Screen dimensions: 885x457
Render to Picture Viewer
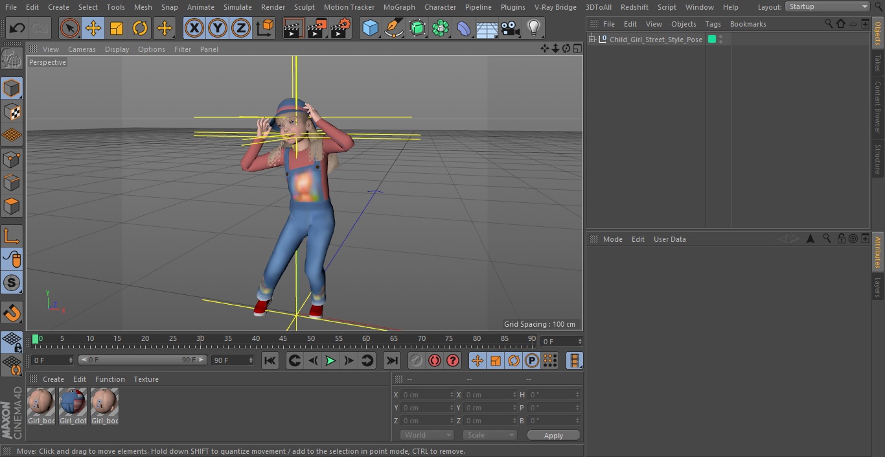tap(317, 28)
